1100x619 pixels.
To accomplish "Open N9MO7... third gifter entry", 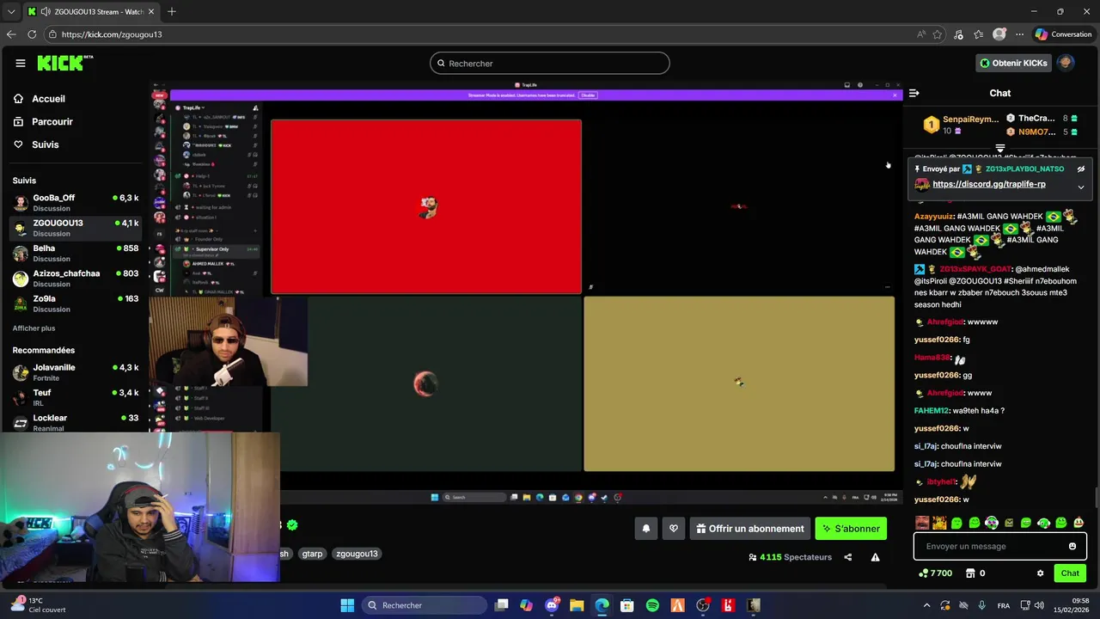I will coord(1042,132).
